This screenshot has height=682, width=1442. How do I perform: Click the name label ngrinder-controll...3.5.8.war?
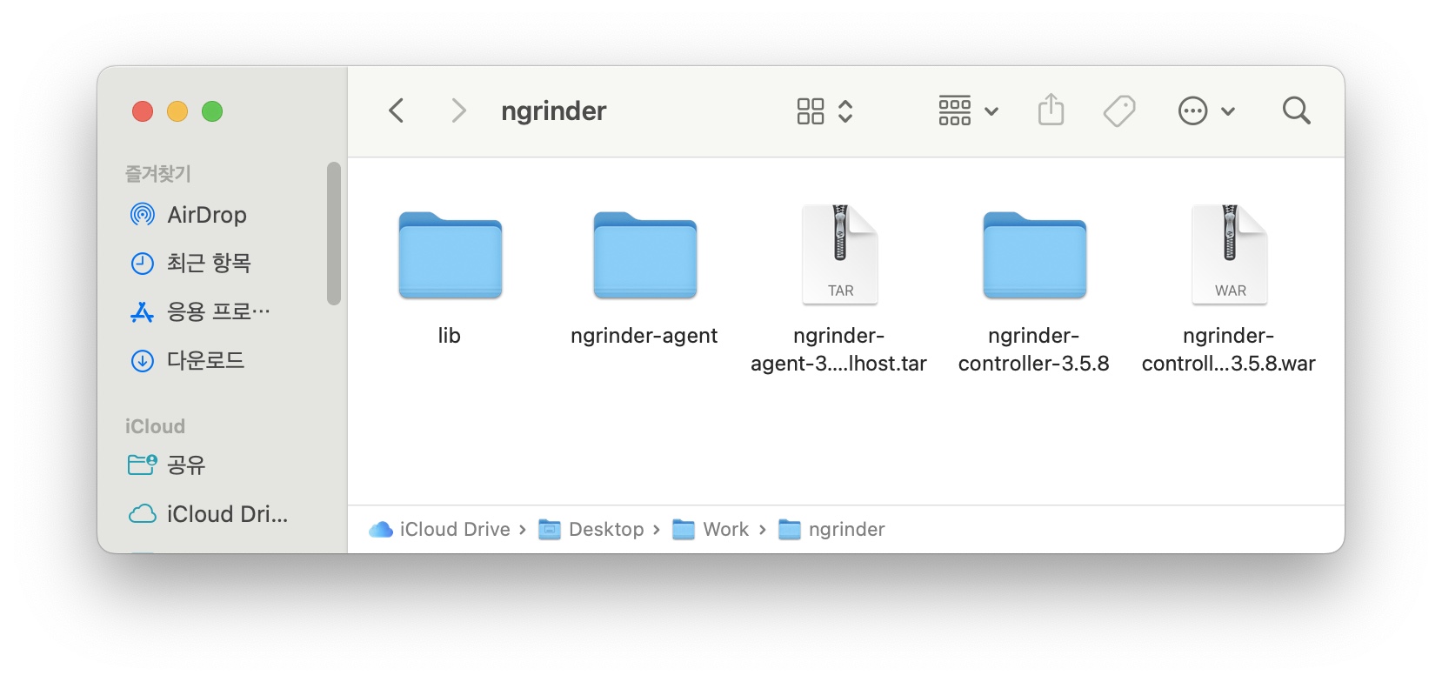1229,350
